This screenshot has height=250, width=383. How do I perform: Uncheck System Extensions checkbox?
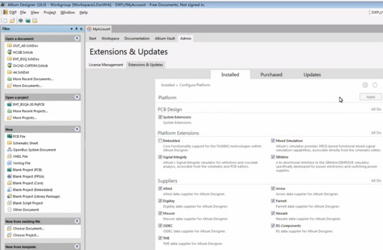tap(160, 117)
